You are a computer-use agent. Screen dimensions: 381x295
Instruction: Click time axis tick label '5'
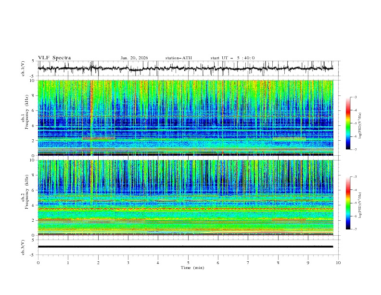(x=188, y=263)
